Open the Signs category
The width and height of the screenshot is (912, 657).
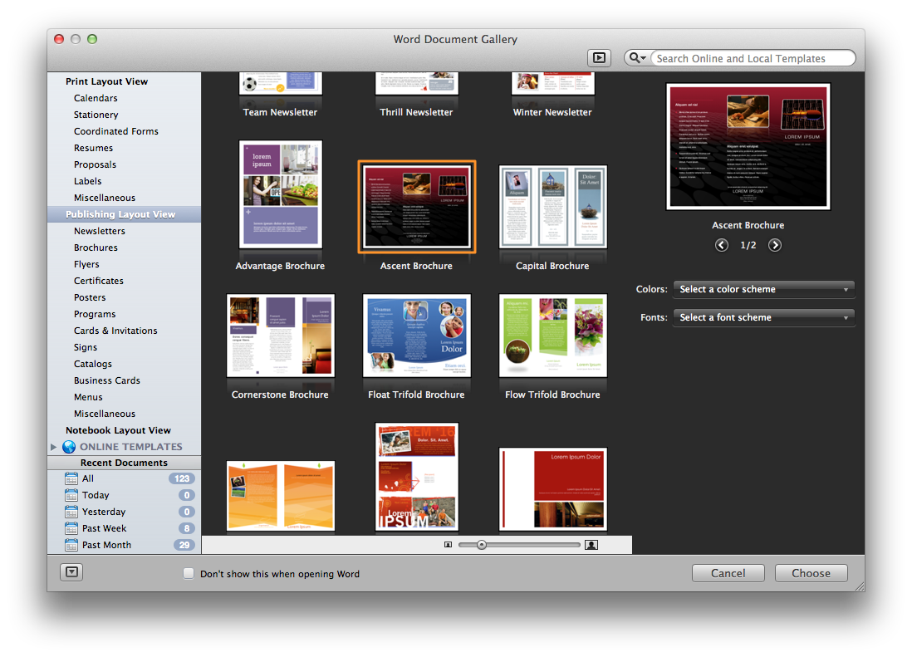click(x=85, y=347)
